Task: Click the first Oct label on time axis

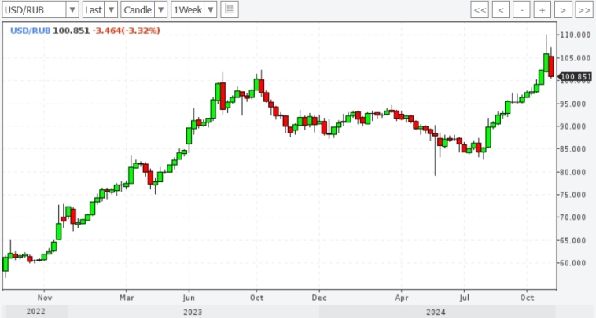Action: click(x=256, y=298)
